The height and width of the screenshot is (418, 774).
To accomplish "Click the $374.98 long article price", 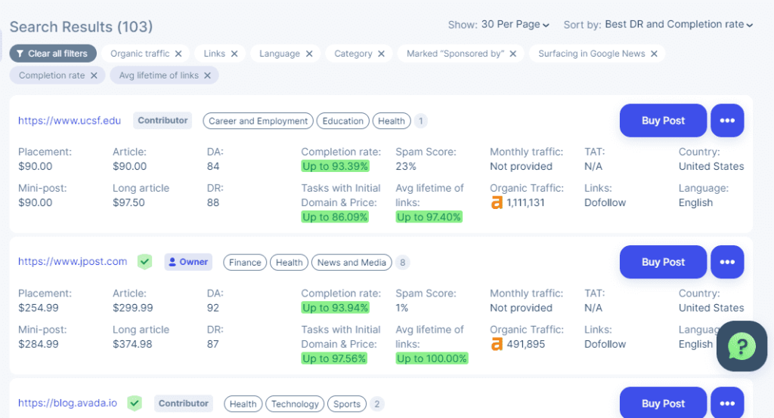I will (132, 344).
